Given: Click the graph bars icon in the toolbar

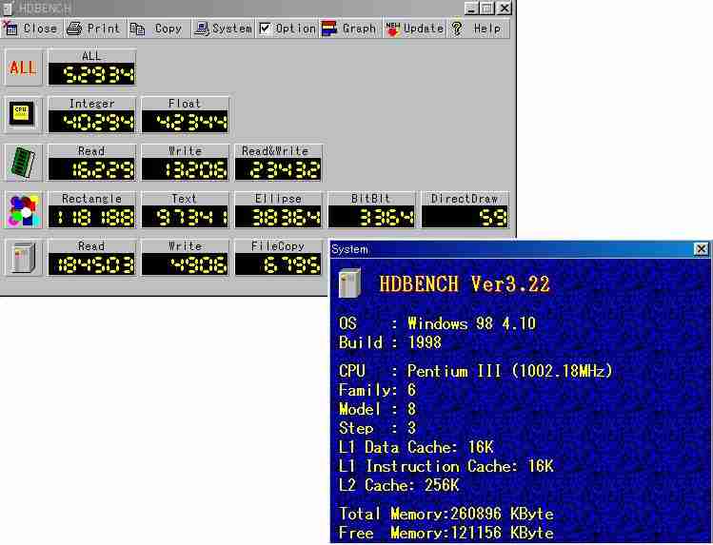Looking at the screenshot, I should (328, 29).
